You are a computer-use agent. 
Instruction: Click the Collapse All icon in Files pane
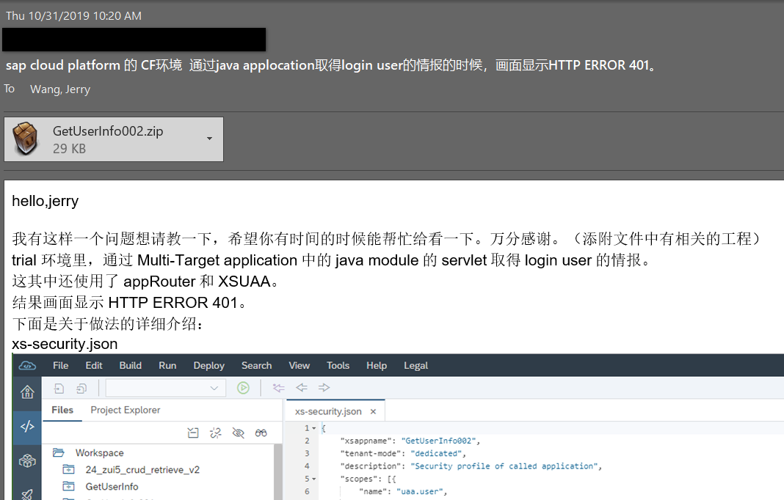click(x=193, y=433)
